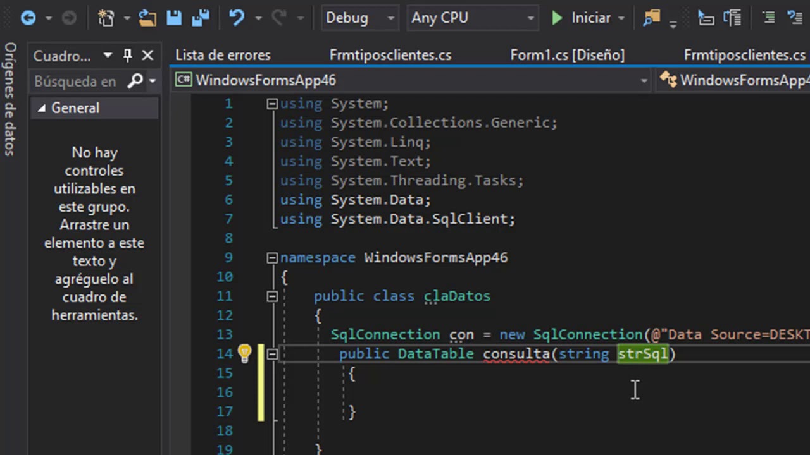Click the New Project toolbar icon
810x455 pixels.
(107, 18)
